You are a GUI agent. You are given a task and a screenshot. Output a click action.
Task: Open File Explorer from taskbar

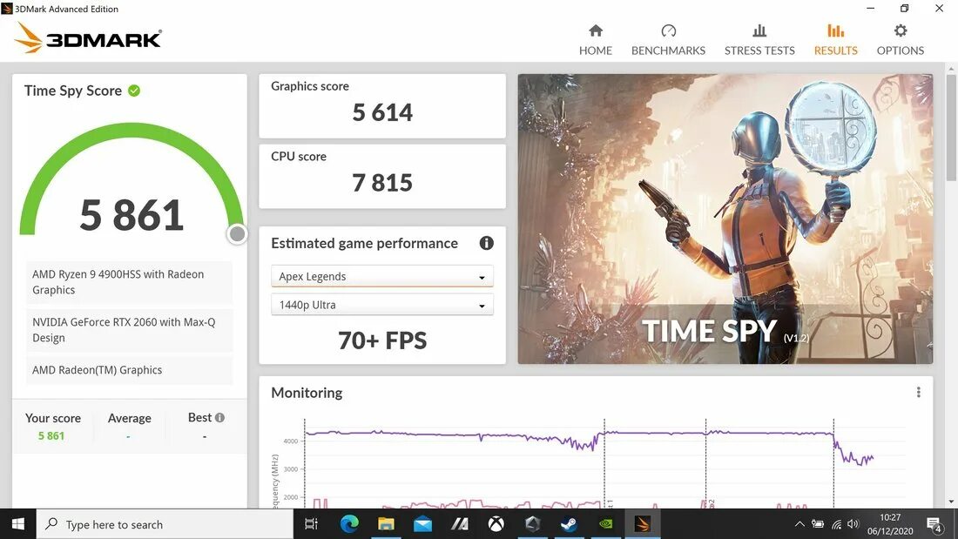[x=386, y=524]
